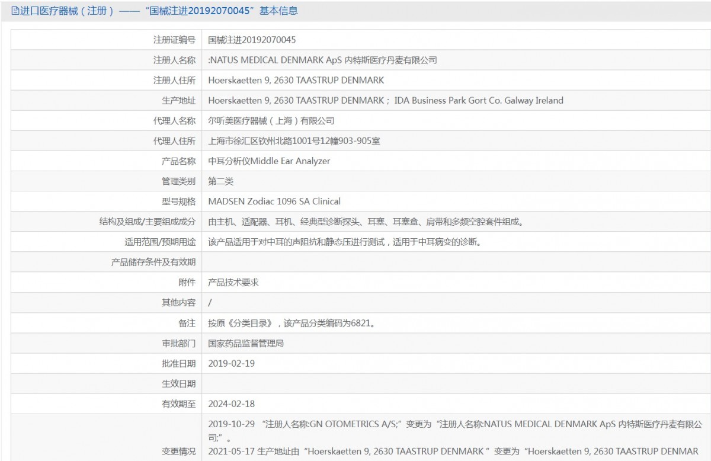The width and height of the screenshot is (711, 461).
Task: Select the expiry date 2024-02-18
Action: [232, 404]
